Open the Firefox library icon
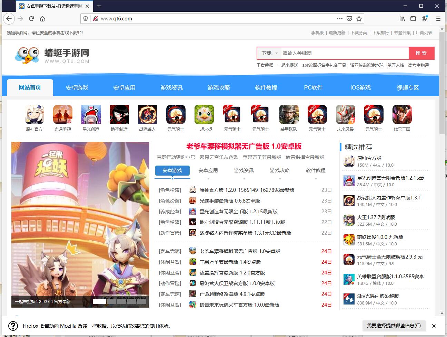The height and width of the screenshot is (337, 447). [x=403, y=19]
